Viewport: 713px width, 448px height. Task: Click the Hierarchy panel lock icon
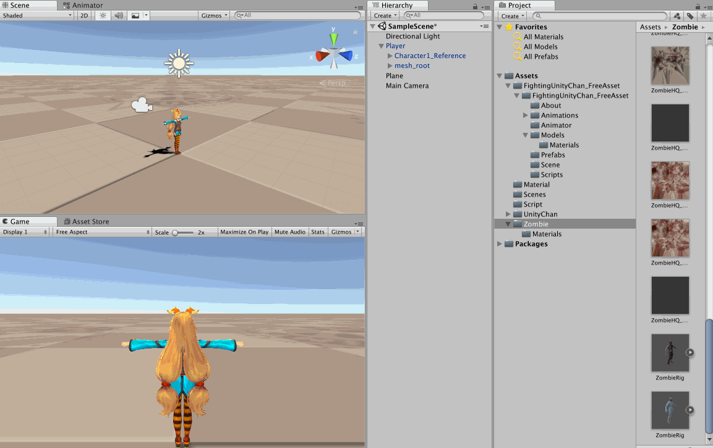point(475,6)
